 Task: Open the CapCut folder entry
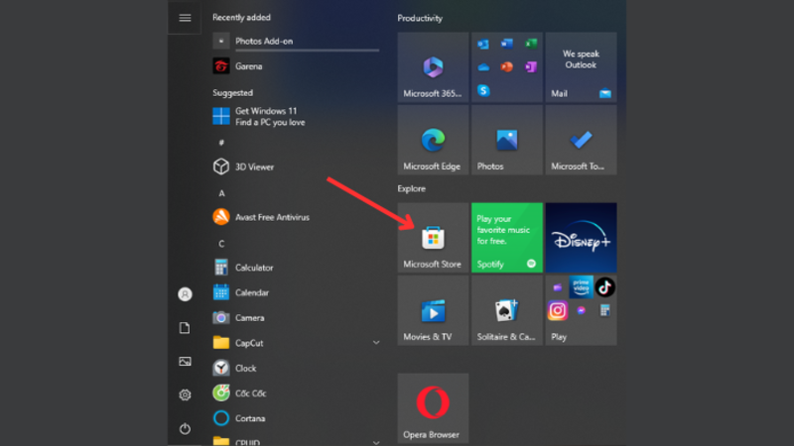coord(296,343)
